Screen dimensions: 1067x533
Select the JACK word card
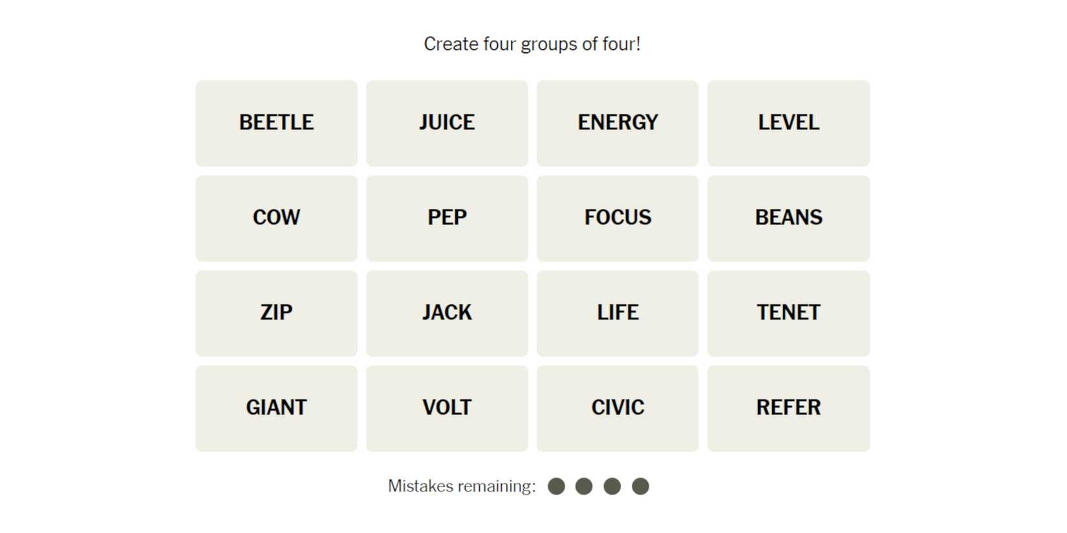click(447, 313)
